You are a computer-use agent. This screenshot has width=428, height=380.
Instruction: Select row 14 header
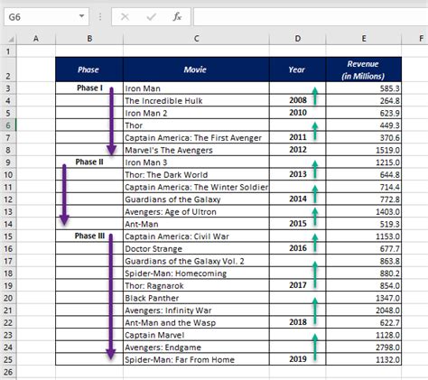(x=8, y=224)
